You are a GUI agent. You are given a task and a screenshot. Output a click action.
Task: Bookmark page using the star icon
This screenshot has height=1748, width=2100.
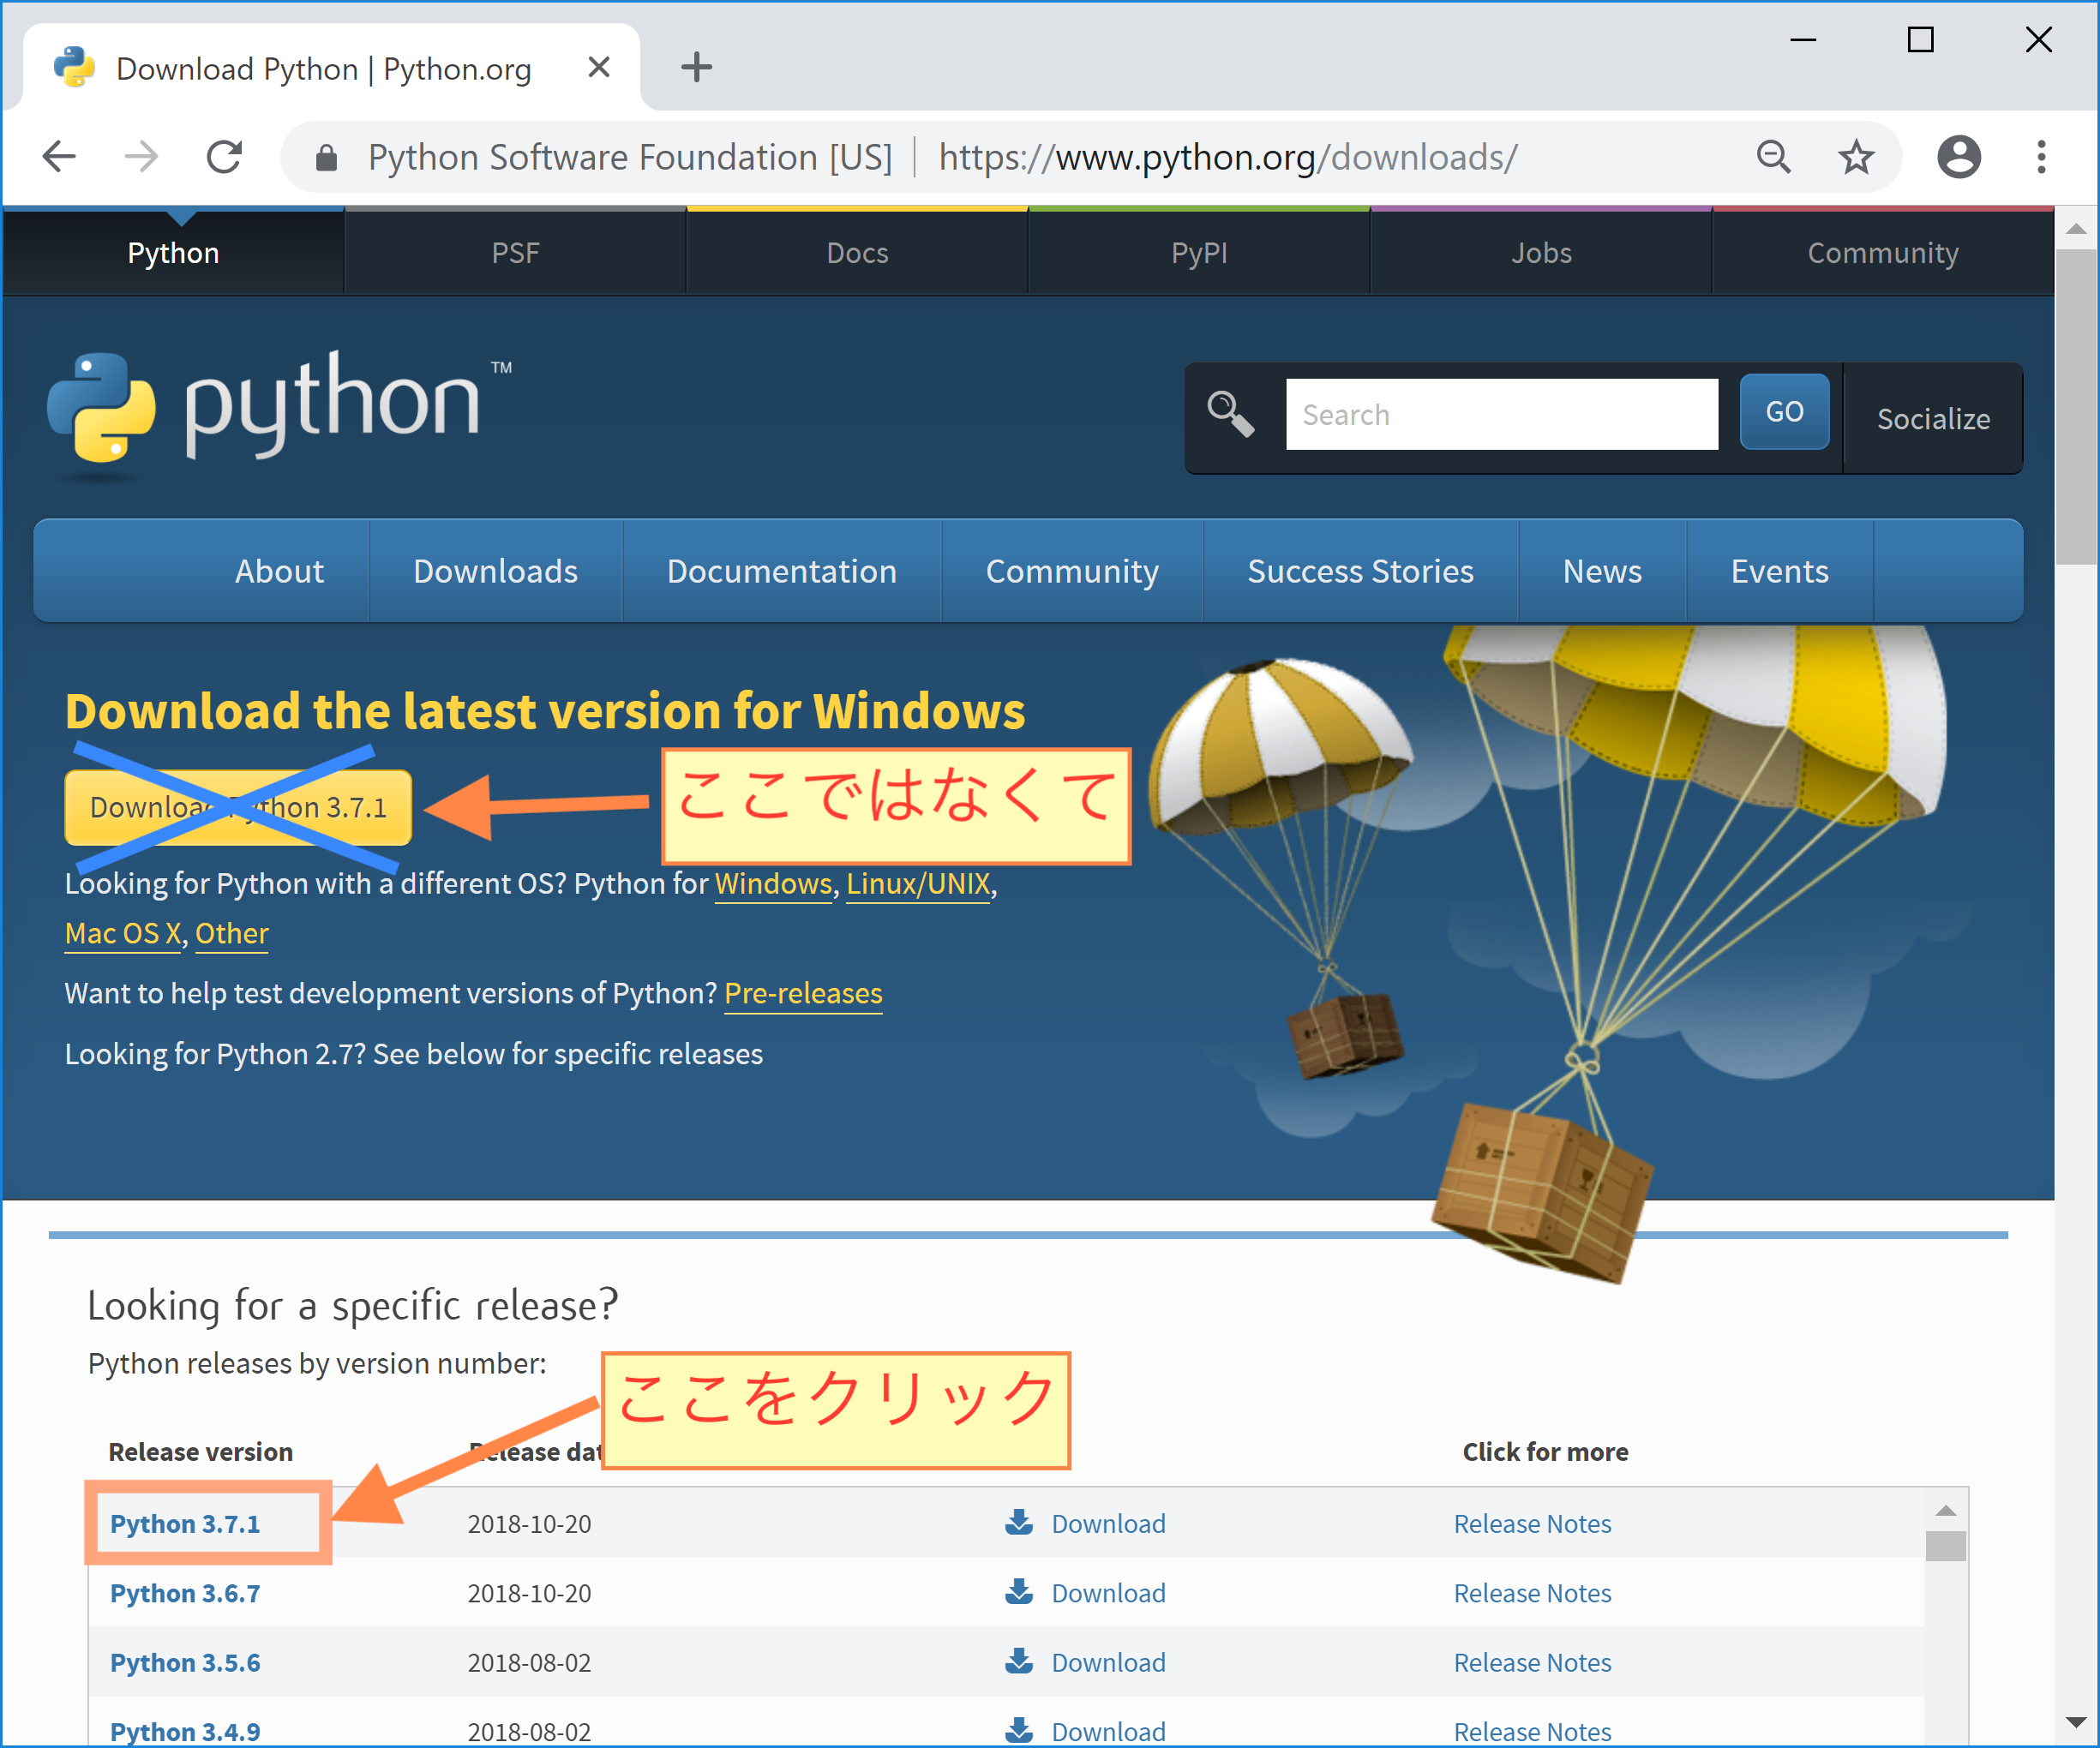pyautogui.click(x=1856, y=157)
